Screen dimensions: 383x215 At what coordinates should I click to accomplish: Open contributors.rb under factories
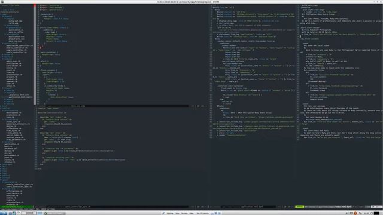pos(14,193)
